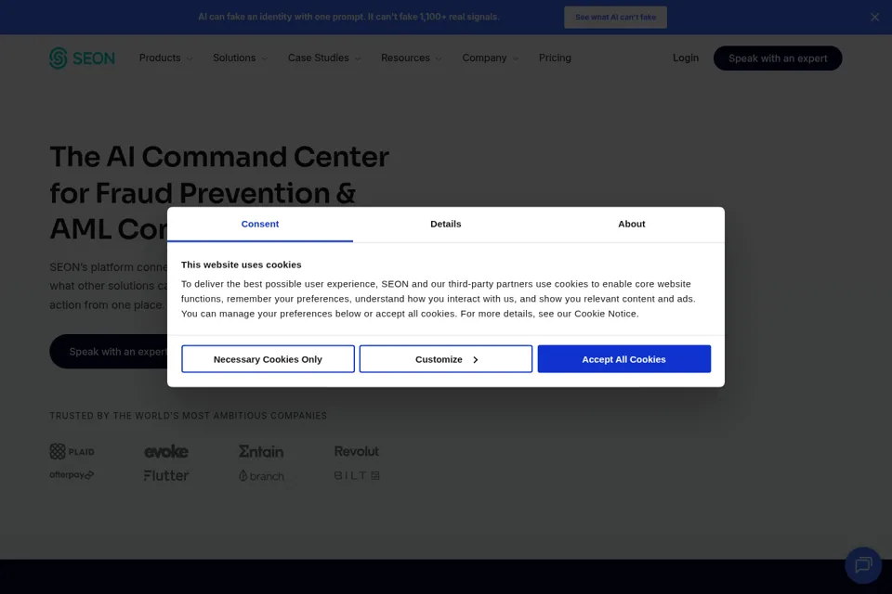This screenshot has height=594, width=892.
Task: Switch to the About tab
Action: [632, 224]
